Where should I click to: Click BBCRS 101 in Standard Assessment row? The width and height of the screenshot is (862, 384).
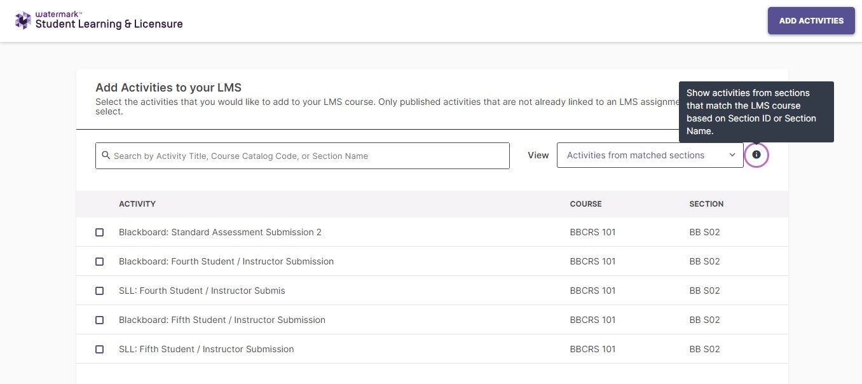(592, 232)
